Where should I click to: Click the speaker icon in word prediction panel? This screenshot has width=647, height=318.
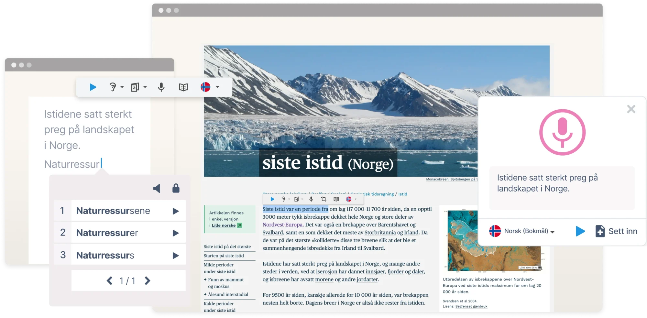pyautogui.click(x=157, y=188)
